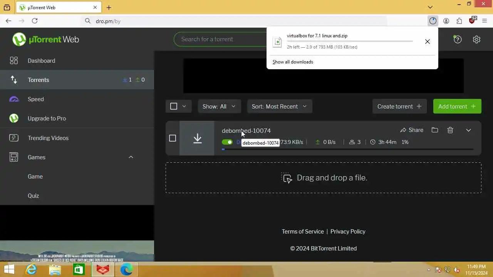Click the Torrents up-down arrows icon
Viewport: 493px width, 277px height.
pos(14,80)
